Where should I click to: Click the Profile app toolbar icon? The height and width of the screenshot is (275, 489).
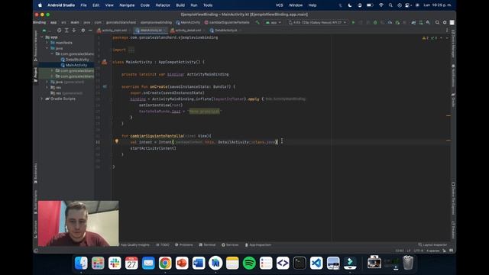[390, 22]
